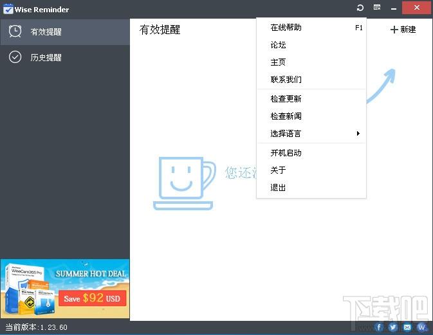Viewport: 433px width, 335px height.
Task: Open the Facebook icon in status bar
Action: tap(379, 327)
